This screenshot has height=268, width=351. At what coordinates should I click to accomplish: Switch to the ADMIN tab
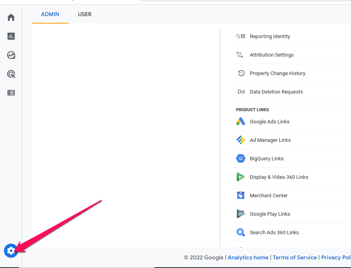coord(50,14)
